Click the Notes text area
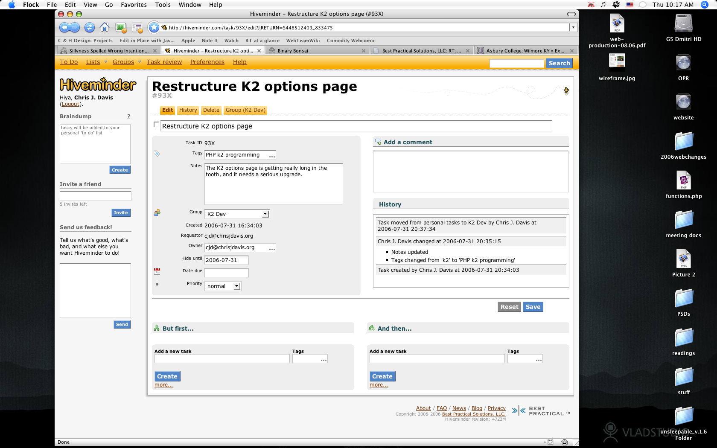717x448 pixels. pos(274,184)
